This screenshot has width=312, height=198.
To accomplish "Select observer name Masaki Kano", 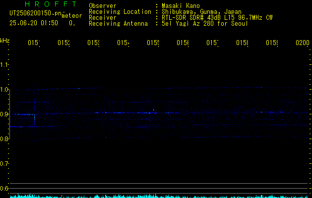I will click(x=181, y=5).
